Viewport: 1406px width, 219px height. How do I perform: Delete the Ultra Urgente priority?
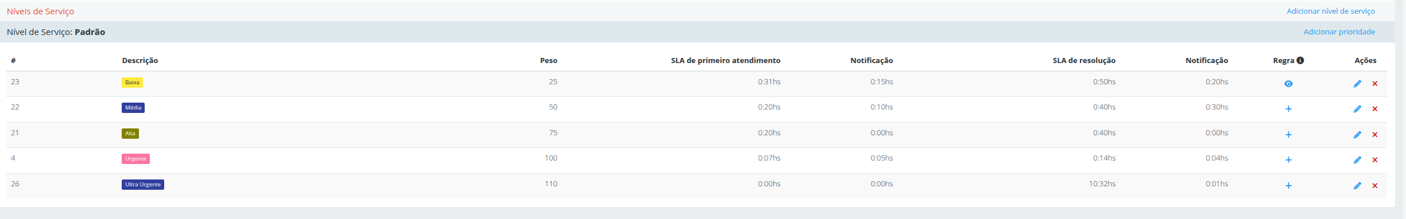(1374, 186)
